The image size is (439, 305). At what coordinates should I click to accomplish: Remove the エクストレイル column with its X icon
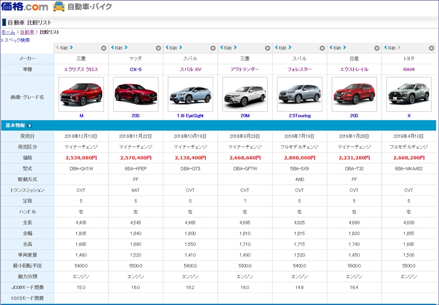(376, 48)
